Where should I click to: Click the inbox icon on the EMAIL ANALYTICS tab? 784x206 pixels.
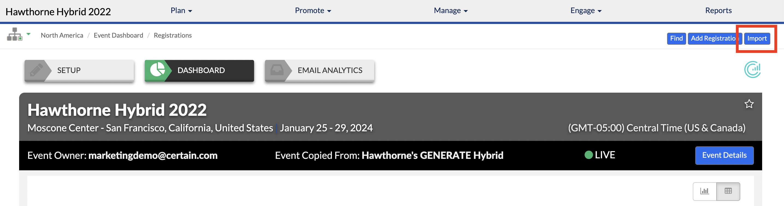pyautogui.click(x=277, y=70)
